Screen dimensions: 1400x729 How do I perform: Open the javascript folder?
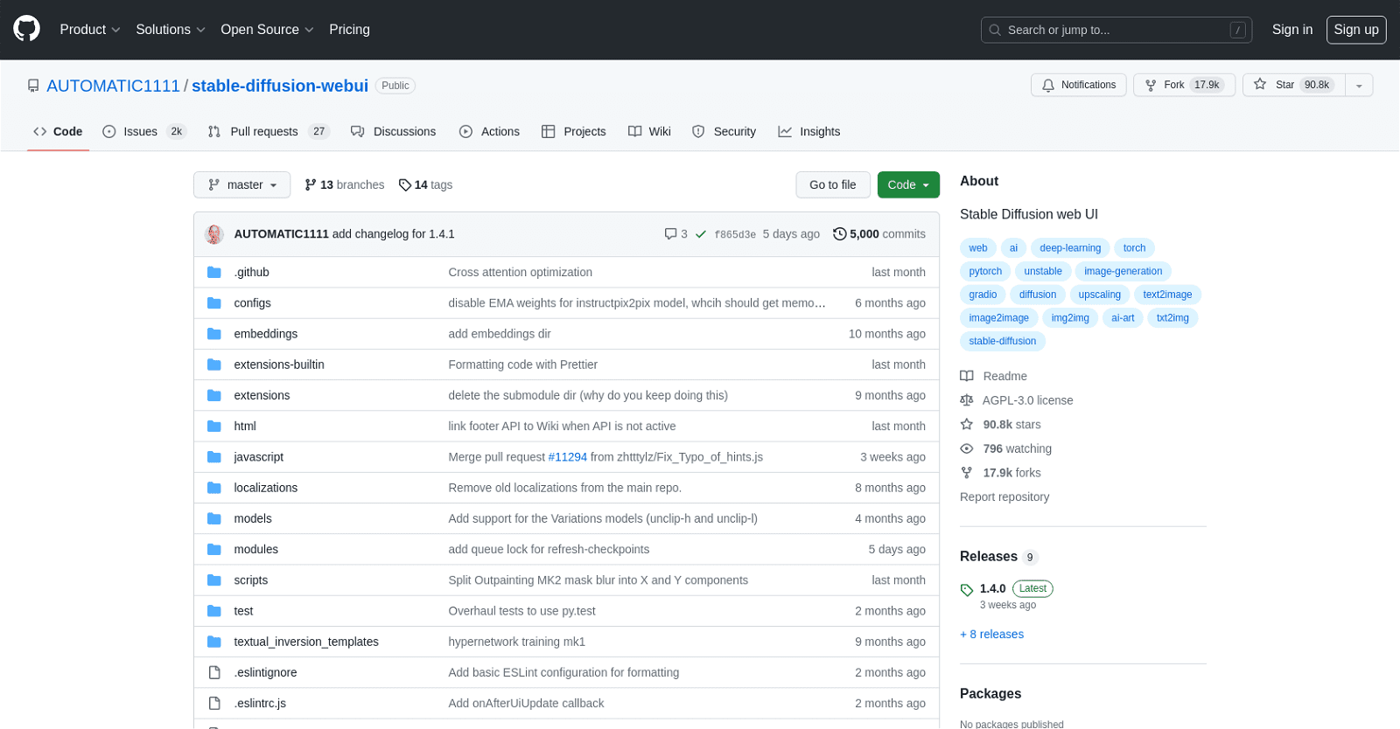pyautogui.click(x=258, y=457)
